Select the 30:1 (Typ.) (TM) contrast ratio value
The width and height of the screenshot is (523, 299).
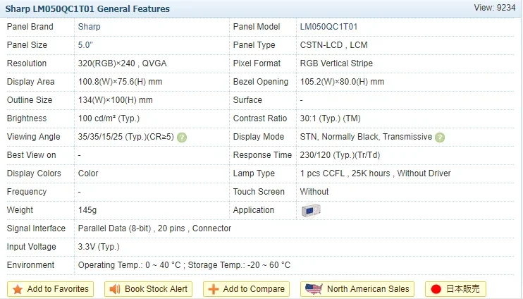(330, 118)
